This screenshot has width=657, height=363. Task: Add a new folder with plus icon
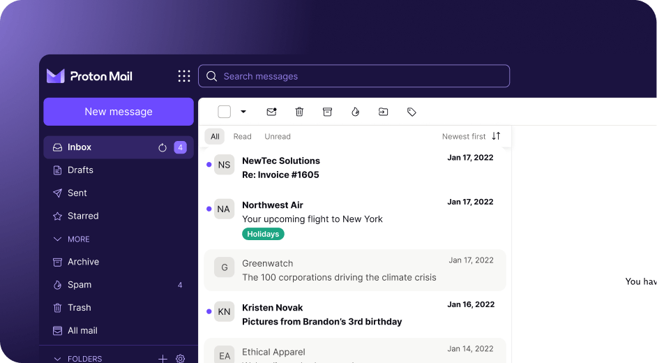pos(163,358)
